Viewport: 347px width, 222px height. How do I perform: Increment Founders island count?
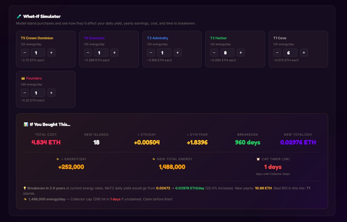[x=51, y=93]
